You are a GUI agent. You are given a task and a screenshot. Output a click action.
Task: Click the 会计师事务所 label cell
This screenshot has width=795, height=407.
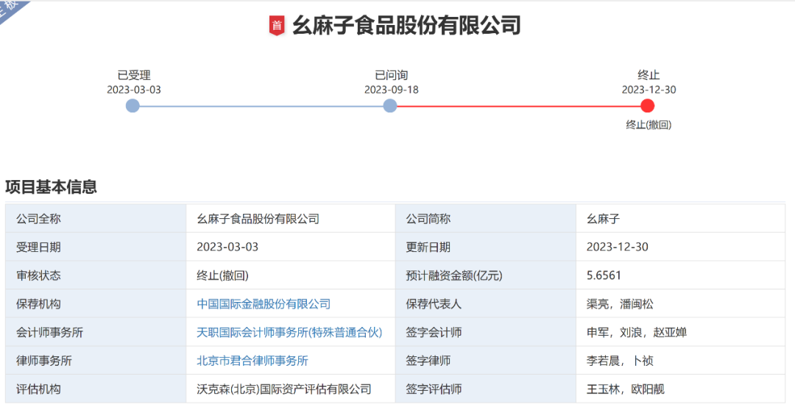96,332
